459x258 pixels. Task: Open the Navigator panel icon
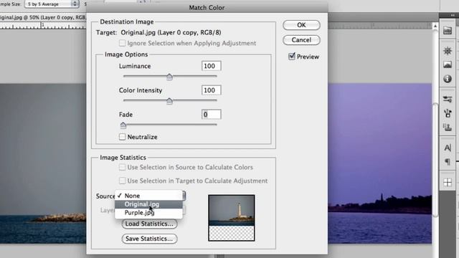[448, 51]
